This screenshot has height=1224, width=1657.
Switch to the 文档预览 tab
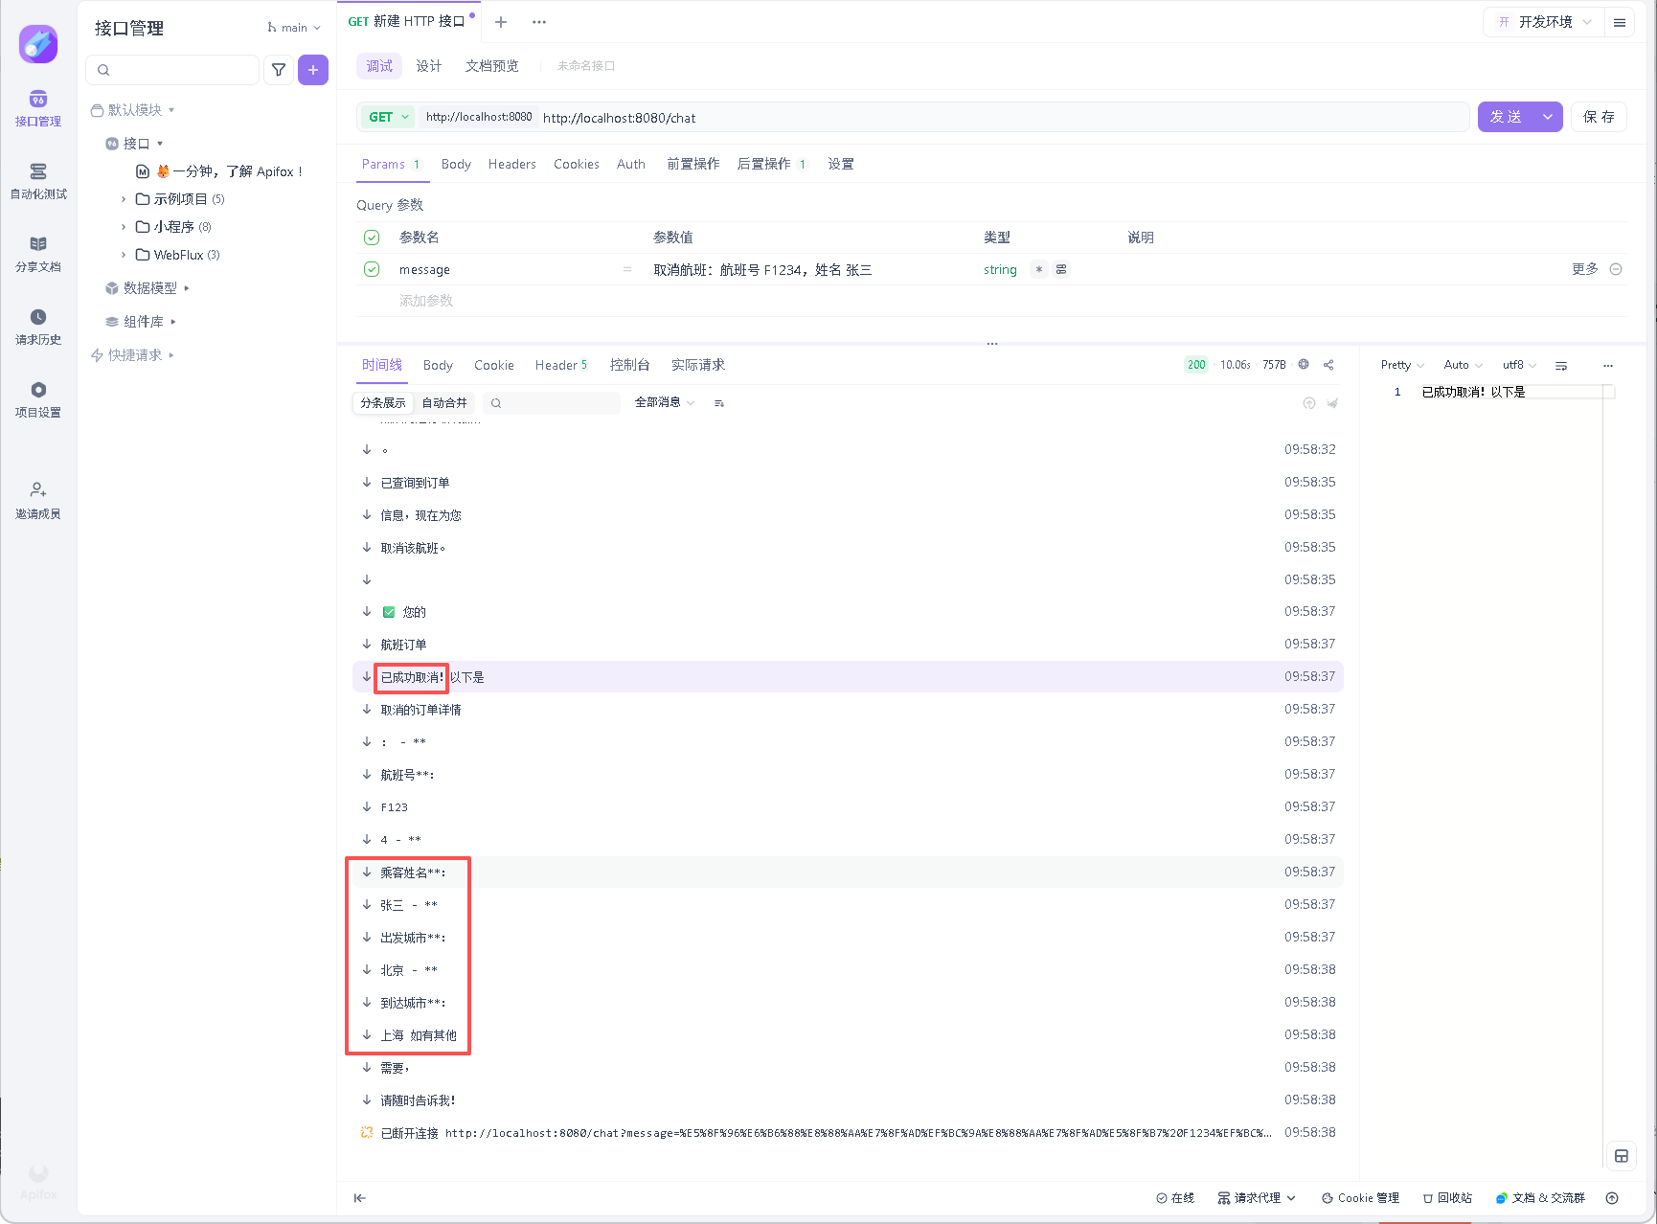pyautogui.click(x=492, y=66)
